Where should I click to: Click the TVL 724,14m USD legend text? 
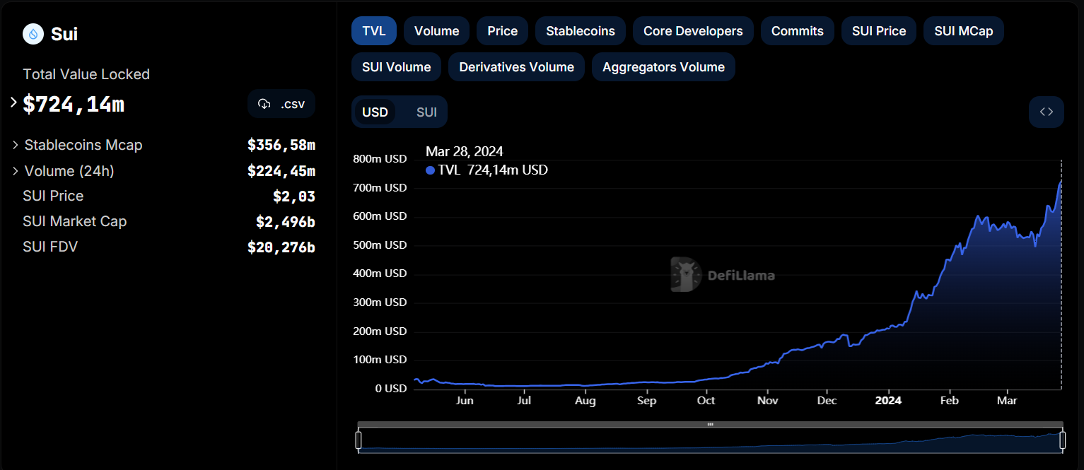493,170
